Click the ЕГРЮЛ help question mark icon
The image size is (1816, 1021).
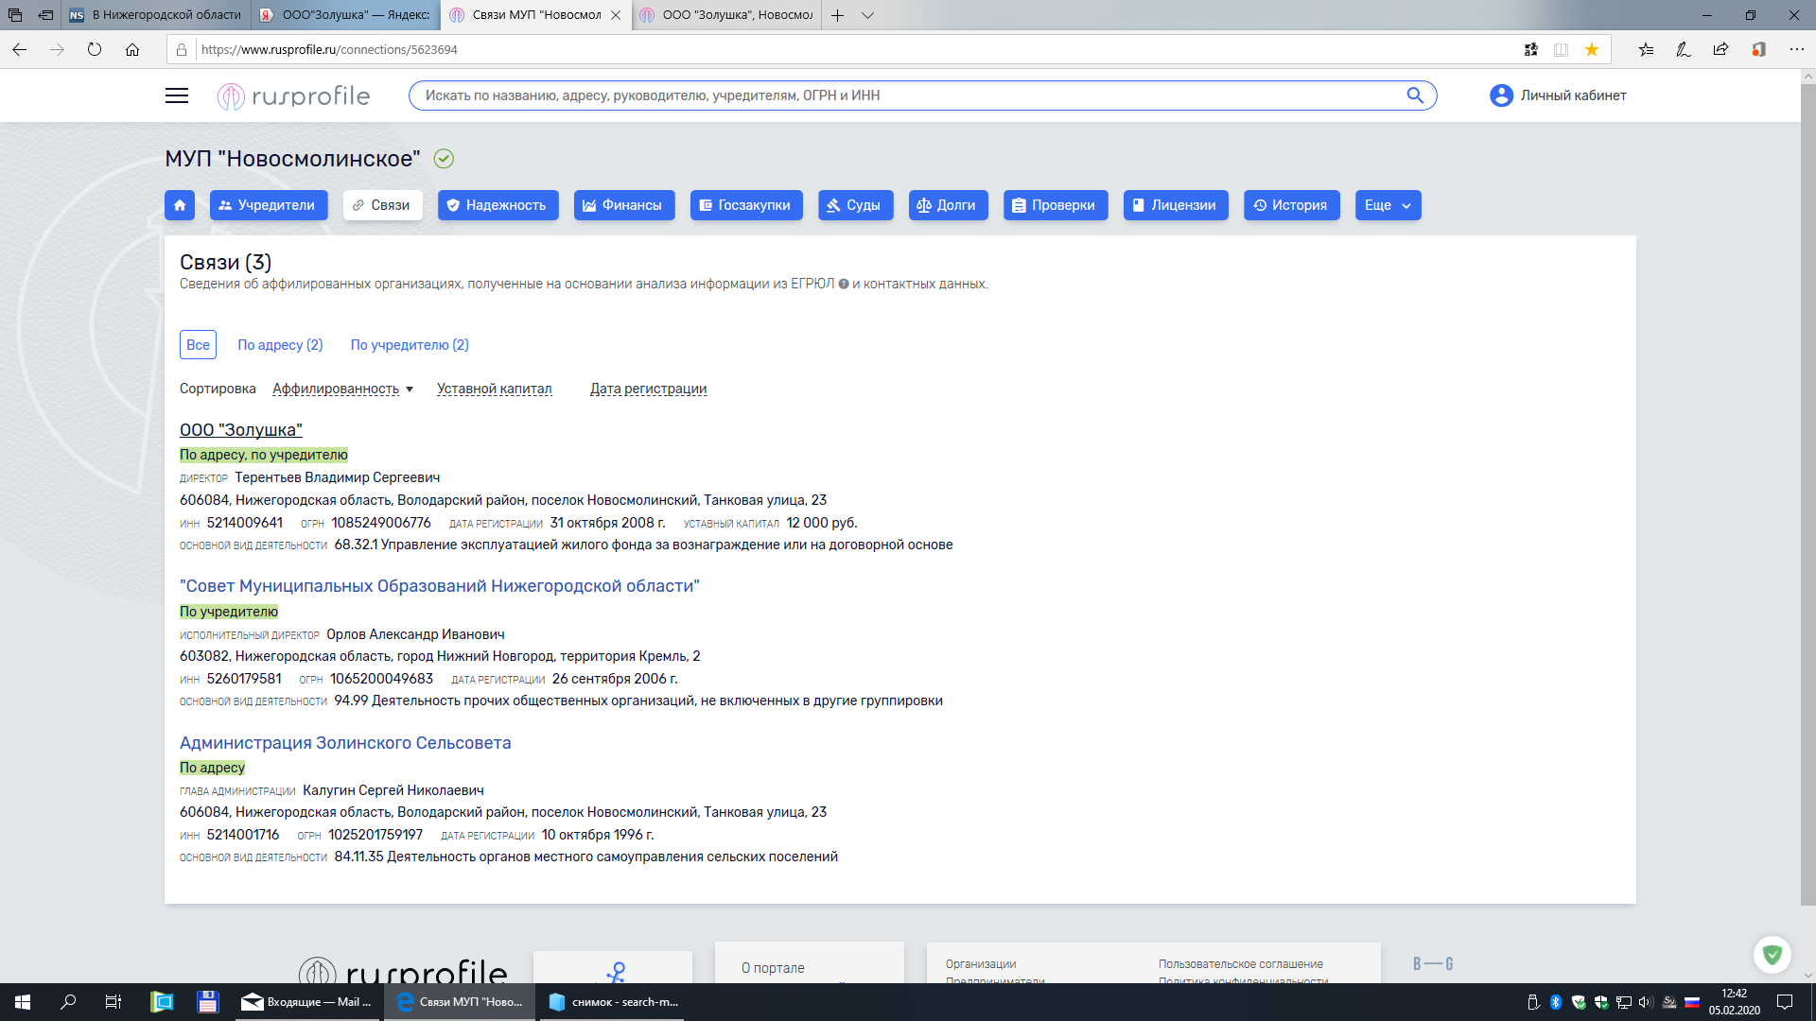844,284
